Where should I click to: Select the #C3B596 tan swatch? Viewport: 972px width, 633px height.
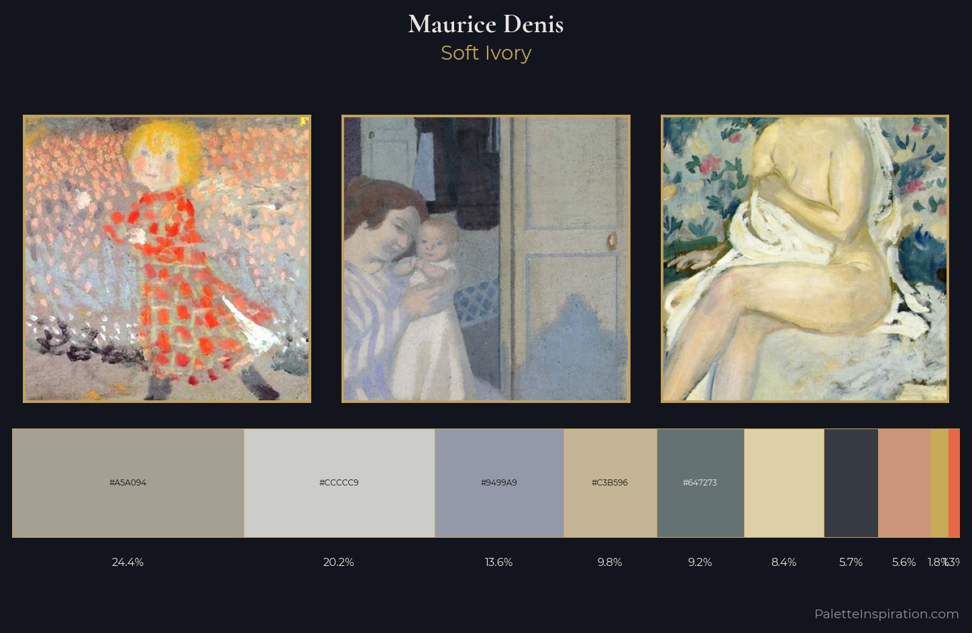610,483
